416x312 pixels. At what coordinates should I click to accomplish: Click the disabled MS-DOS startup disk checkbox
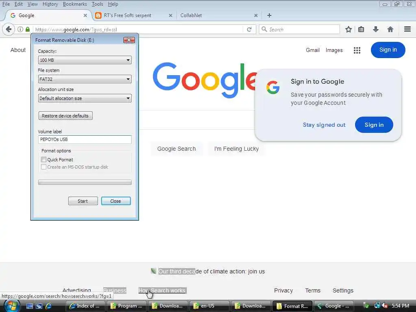(x=44, y=167)
